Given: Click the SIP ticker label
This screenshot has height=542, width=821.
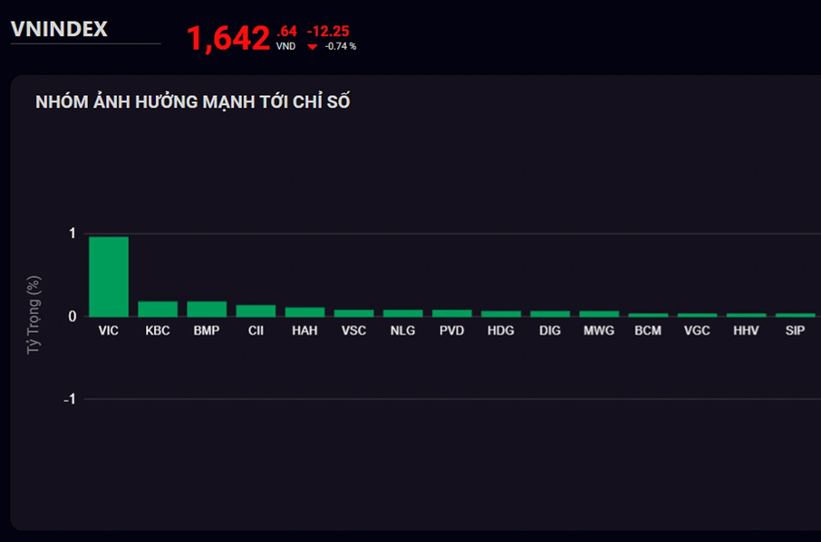Looking at the screenshot, I should coord(795,331).
